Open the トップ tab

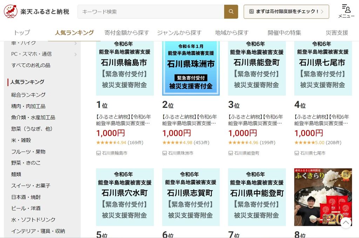[x=22, y=33]
